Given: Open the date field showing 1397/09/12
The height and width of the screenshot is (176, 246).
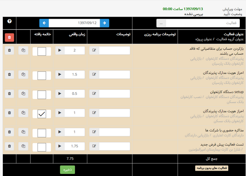Looking at the screenshot, I should [x=74, y=23].
